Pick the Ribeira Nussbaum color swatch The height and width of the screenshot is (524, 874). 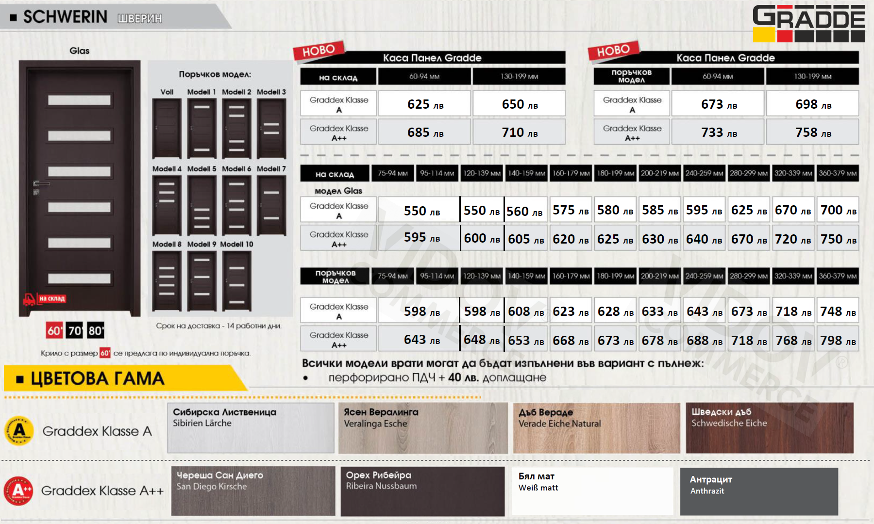tap(422, 491)
